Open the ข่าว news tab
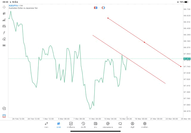This screenshot has height=133, width=191. [x=95, y=125]
